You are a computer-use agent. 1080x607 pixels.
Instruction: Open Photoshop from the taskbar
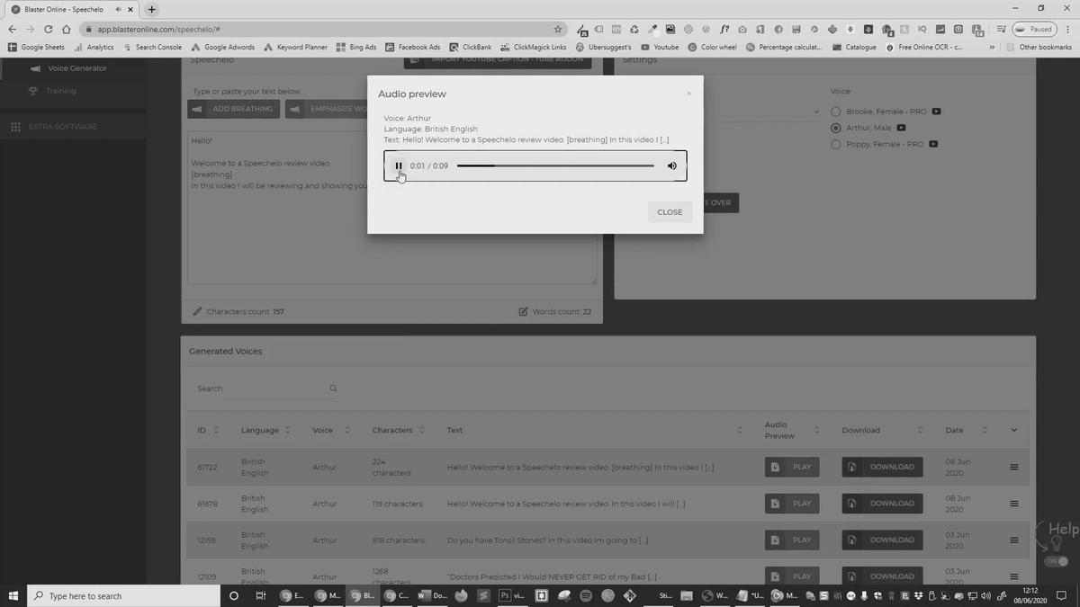505,595
